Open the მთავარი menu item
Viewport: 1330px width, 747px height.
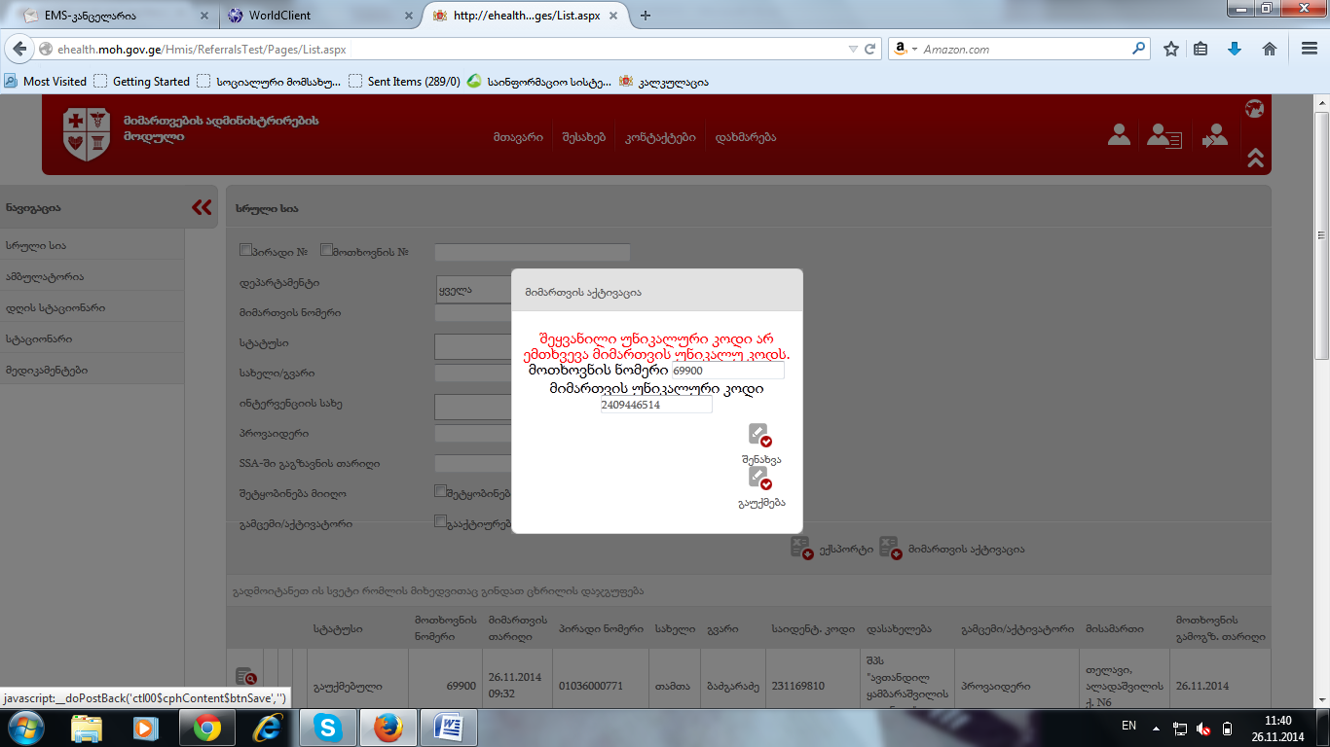pyautogui.click(x=518, y=137)
